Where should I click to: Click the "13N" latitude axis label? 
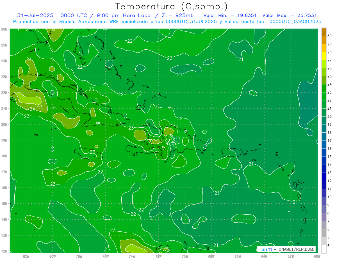pos(4,235)
